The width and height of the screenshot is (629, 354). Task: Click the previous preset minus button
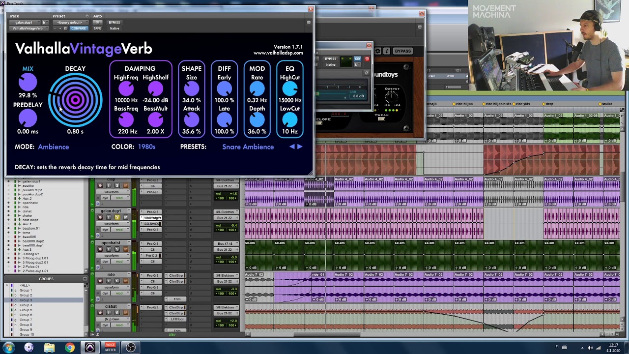55,28
